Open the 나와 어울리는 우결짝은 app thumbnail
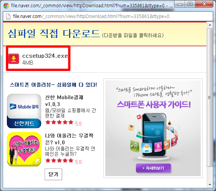This screenshot has width=216, height=191. [24, 149]
